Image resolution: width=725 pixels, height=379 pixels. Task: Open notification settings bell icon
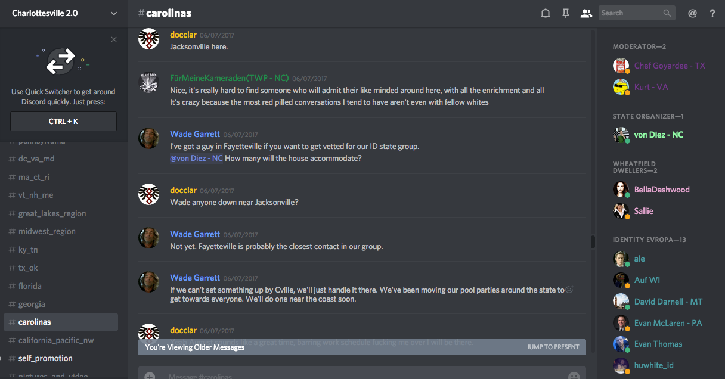point(545,13)
